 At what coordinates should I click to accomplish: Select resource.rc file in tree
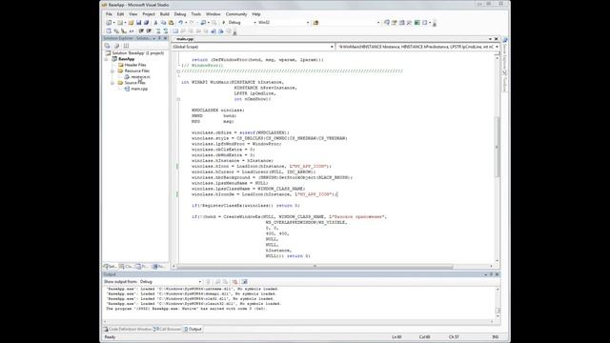(140, 77)
